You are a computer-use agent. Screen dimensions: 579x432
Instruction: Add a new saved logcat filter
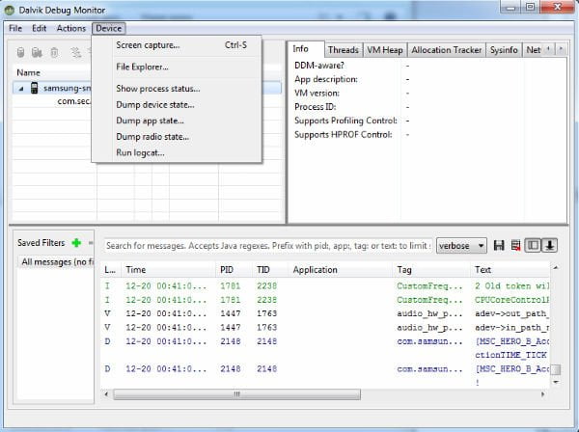76,243
